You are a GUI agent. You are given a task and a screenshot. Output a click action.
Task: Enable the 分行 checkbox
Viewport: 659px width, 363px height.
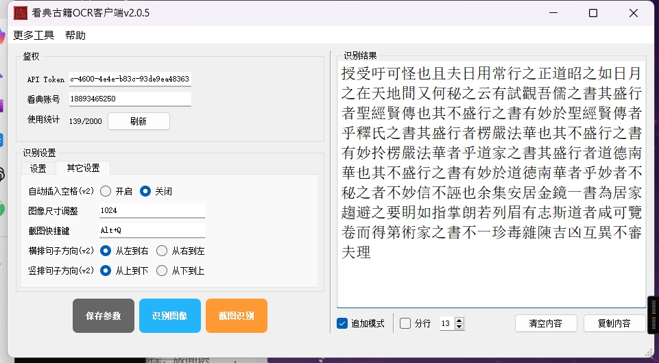pyautogui.click(x=405, y=323)
